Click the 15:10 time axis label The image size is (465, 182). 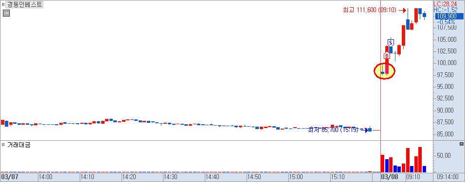(338, 177)
